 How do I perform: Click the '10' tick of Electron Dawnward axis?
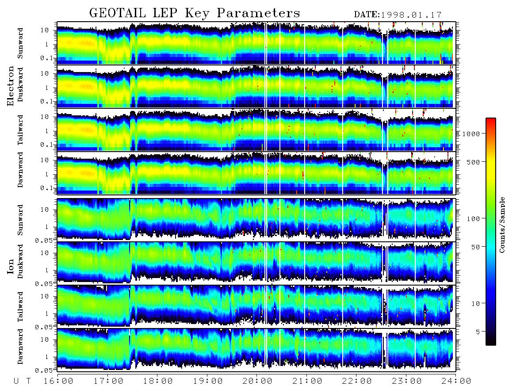(x=45, y=160)
